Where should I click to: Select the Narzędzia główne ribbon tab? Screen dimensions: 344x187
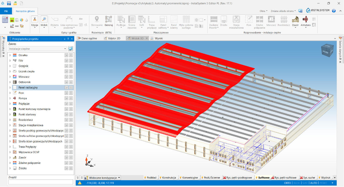pyautogui.click(x=25, y=11)
